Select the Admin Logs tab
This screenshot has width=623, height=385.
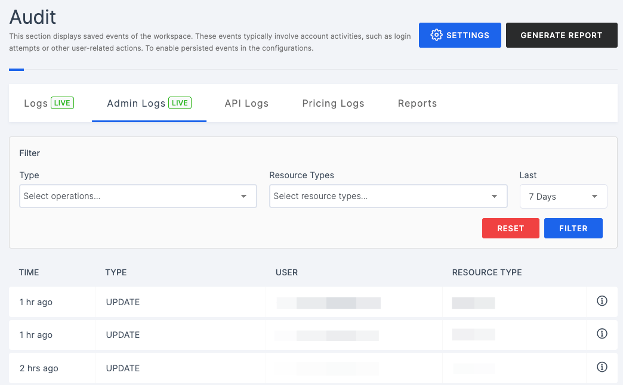click(136, 104)
